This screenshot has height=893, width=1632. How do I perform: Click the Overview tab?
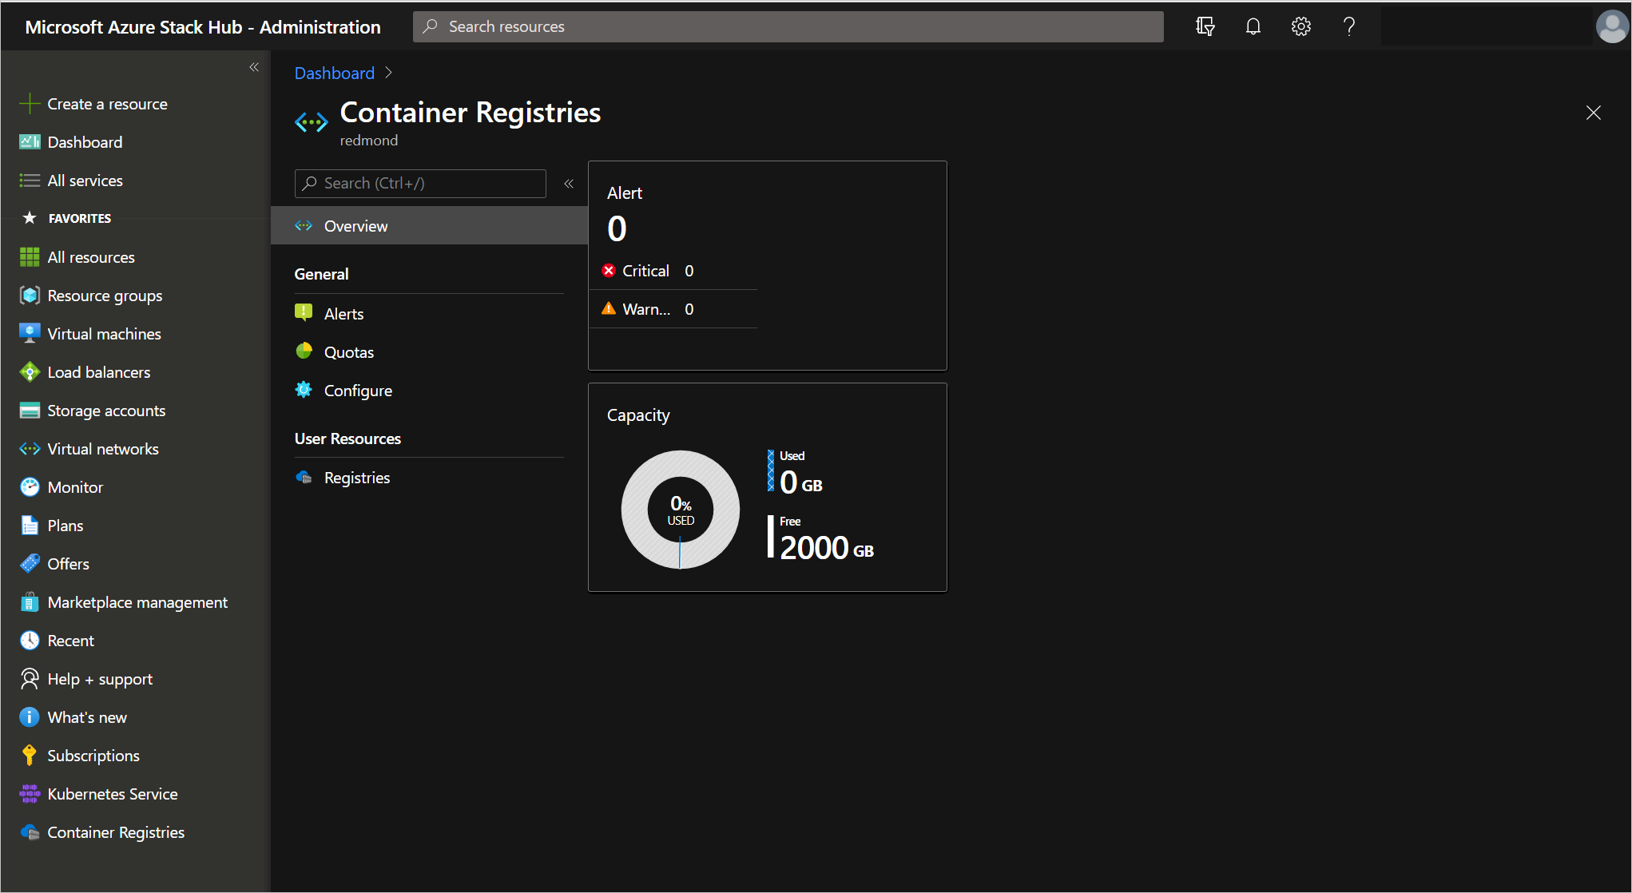(x=354, y=225)
